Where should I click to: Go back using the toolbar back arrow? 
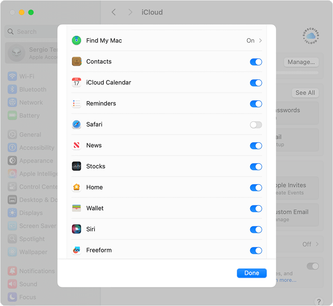(113, 12)
